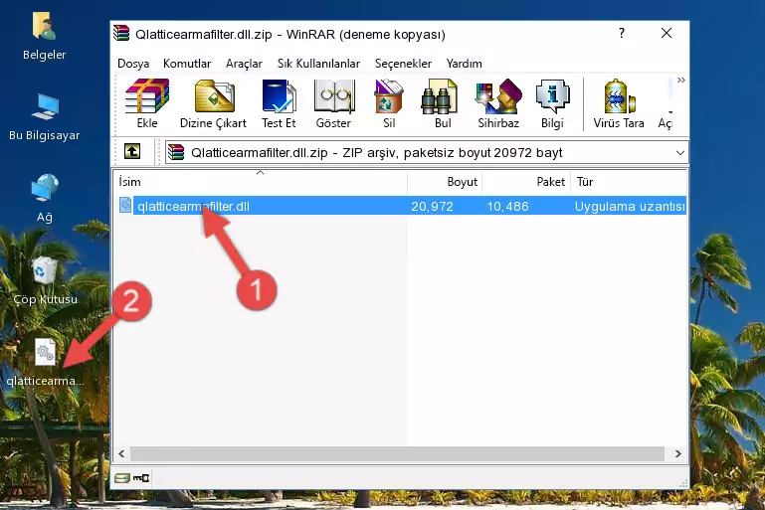Click the Dizine Çıkart extract icon
Viewport: 765px width, 510px height.
point(213,103)
